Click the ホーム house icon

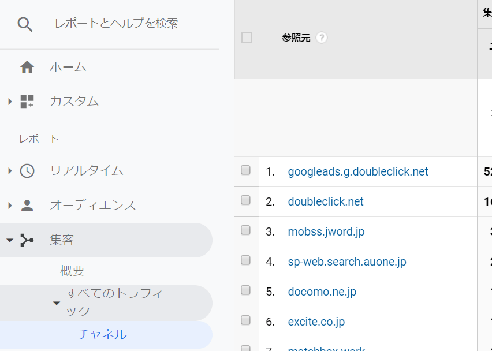coord(27,67)
